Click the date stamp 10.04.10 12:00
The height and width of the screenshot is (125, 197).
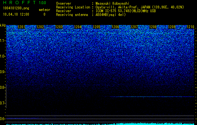pos(16,14)
